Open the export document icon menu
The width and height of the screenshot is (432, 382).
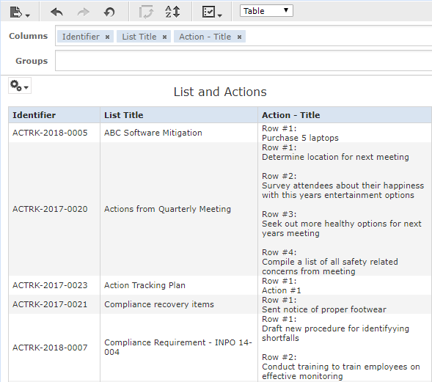tap(20, 12)
